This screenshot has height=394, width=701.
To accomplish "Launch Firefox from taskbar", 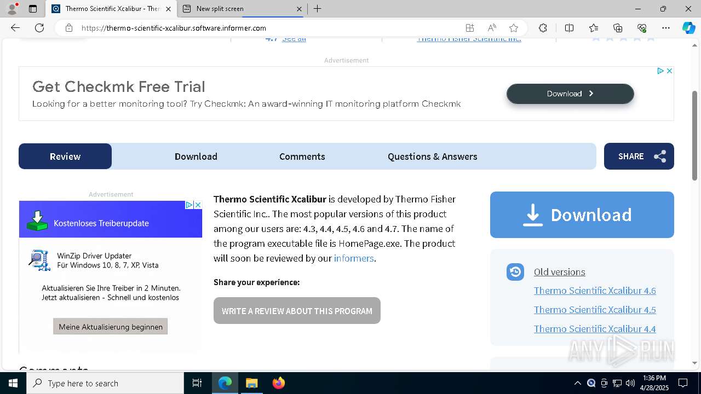I will coord(279,383).
